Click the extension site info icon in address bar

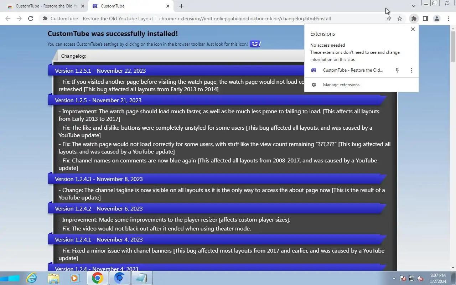point(45,19)
